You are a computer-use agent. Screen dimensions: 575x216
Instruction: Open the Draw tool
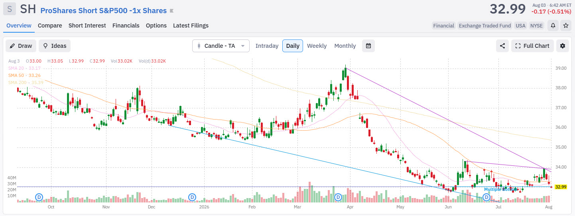pyautogui.click(x=21, y=46)
